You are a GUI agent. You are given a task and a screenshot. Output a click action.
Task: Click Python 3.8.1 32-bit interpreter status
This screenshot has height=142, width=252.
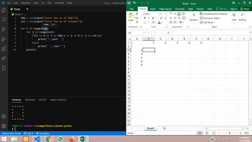tap(11, 133)
